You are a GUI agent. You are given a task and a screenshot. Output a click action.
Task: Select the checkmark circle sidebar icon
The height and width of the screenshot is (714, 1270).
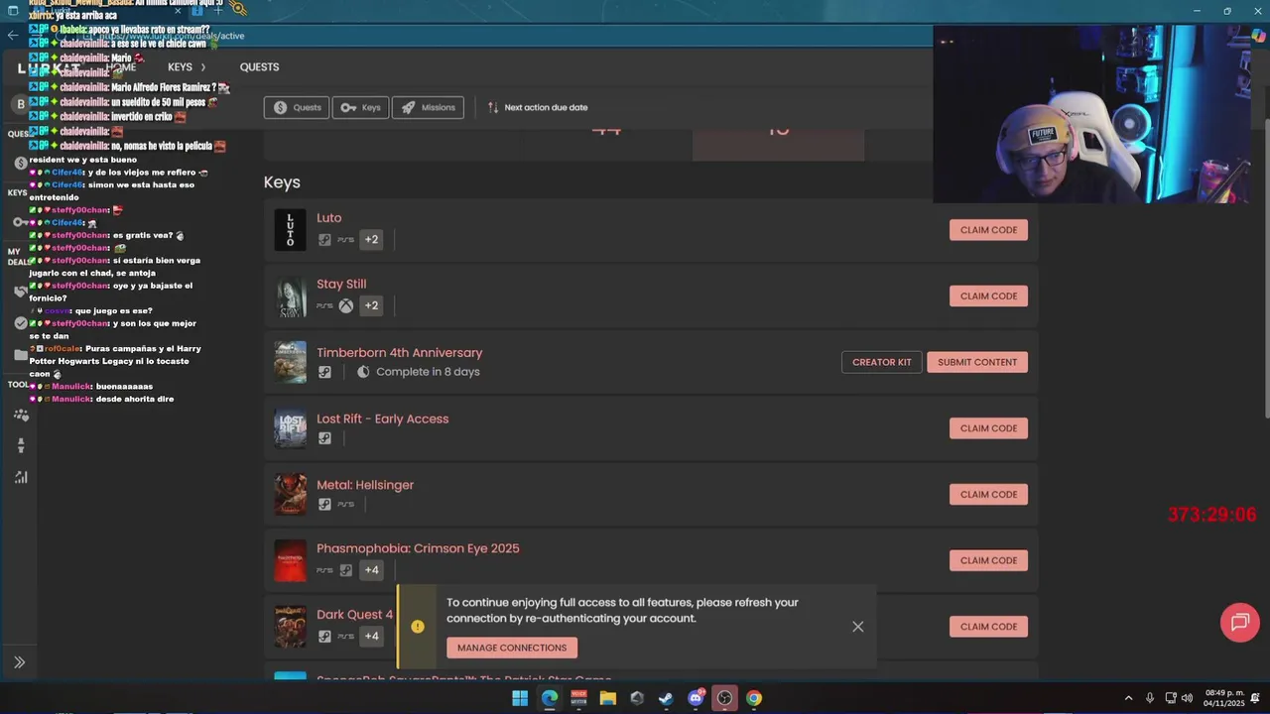[20, 323]
